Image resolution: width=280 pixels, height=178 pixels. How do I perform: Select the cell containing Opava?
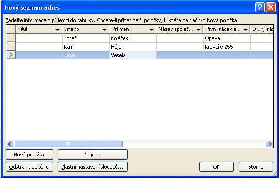tap(227, 38)
